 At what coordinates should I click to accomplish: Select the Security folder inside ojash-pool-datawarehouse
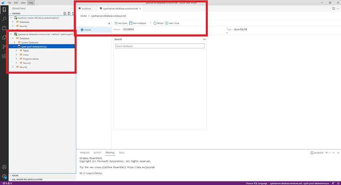click(27, 63)
